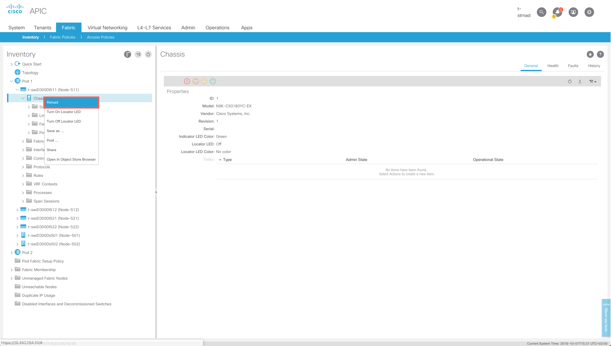Click the search magnifier icon in header
This screenshot has height=346, width=611.
tap(541, 12)
